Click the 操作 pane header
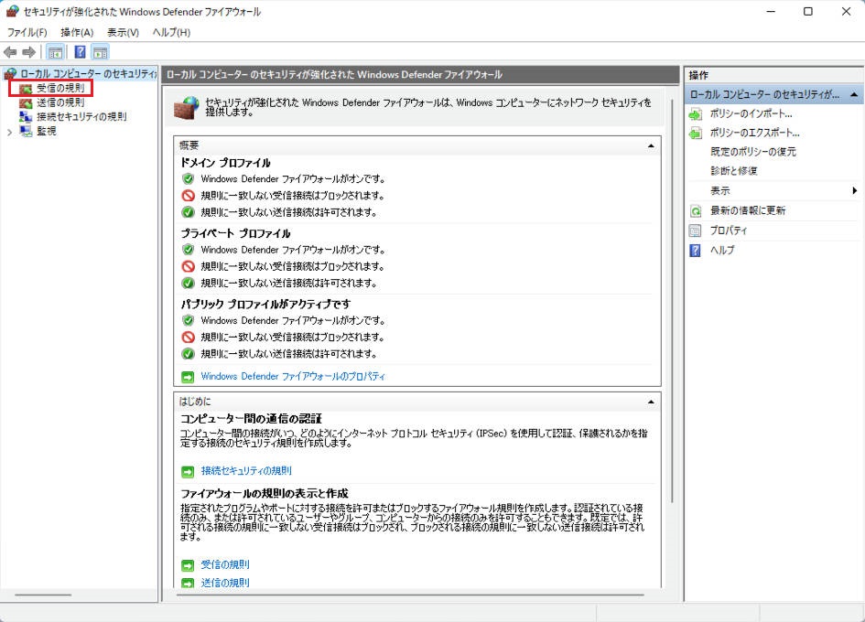Screen dimensions: 865x622 click(x=773, y=75)
